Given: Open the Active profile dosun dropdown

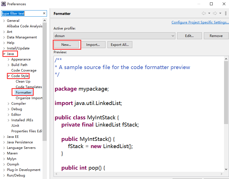Looking at the screenshot, I should click(173, 36).
